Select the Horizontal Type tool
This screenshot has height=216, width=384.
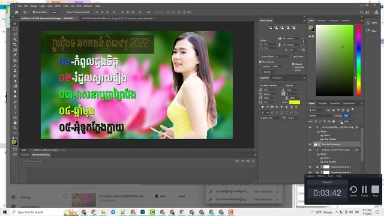point(15,107)
